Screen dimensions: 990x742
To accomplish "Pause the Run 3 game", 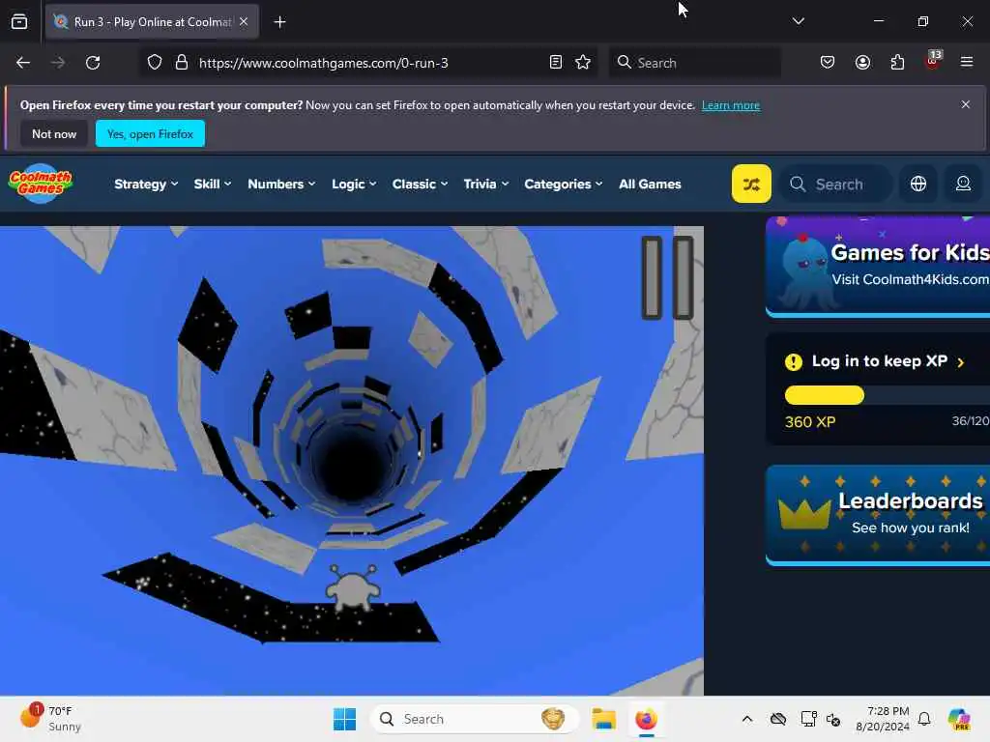I will (x=667, y=277).
